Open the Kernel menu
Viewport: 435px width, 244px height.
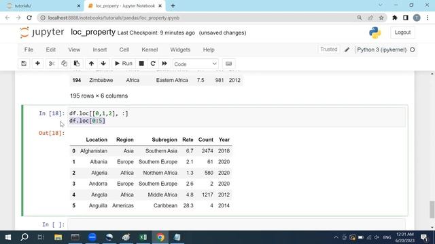point(150,49)
